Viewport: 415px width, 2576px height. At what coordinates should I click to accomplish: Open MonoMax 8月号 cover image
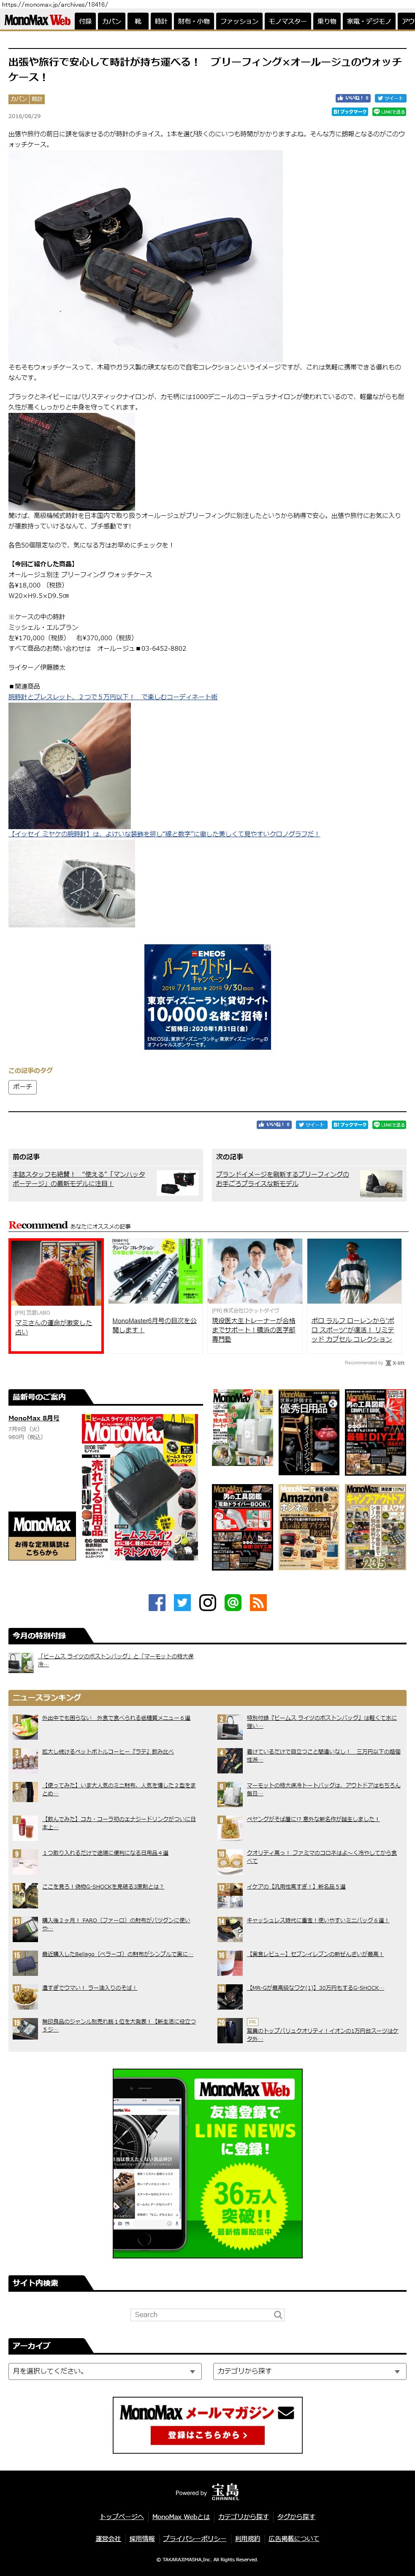tap(140, 1488)
